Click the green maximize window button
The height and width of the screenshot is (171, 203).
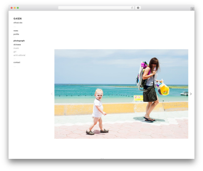[x=18, y=8]
